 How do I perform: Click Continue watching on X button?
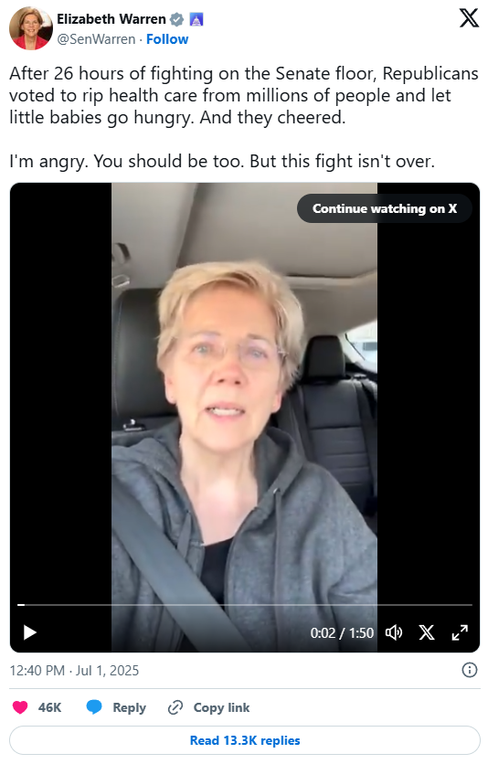click(384, 208)
